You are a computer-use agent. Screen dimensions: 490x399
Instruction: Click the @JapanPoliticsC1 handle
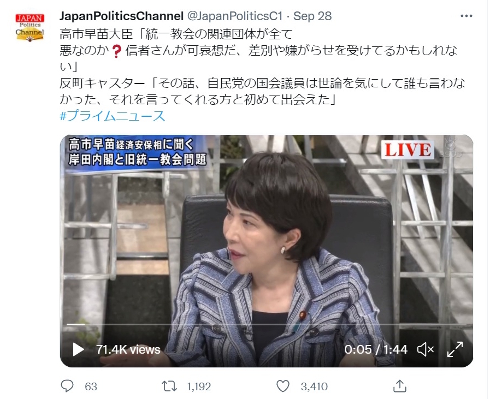tap(234, 16)
